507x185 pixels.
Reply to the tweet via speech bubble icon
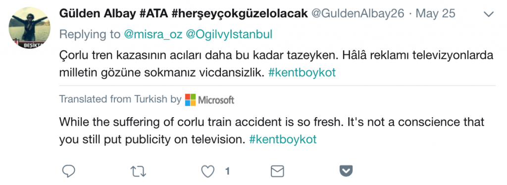click(68, 171)
